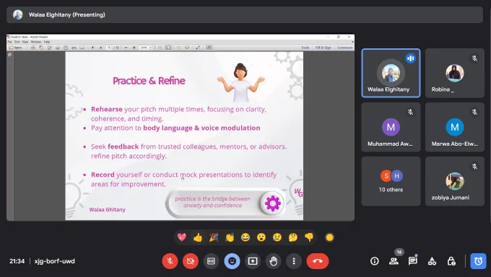Click the Practice & Refine slide heading
The width and height of the screenshot is (491, 277).
pyautogui.click(x=149, y=81)
